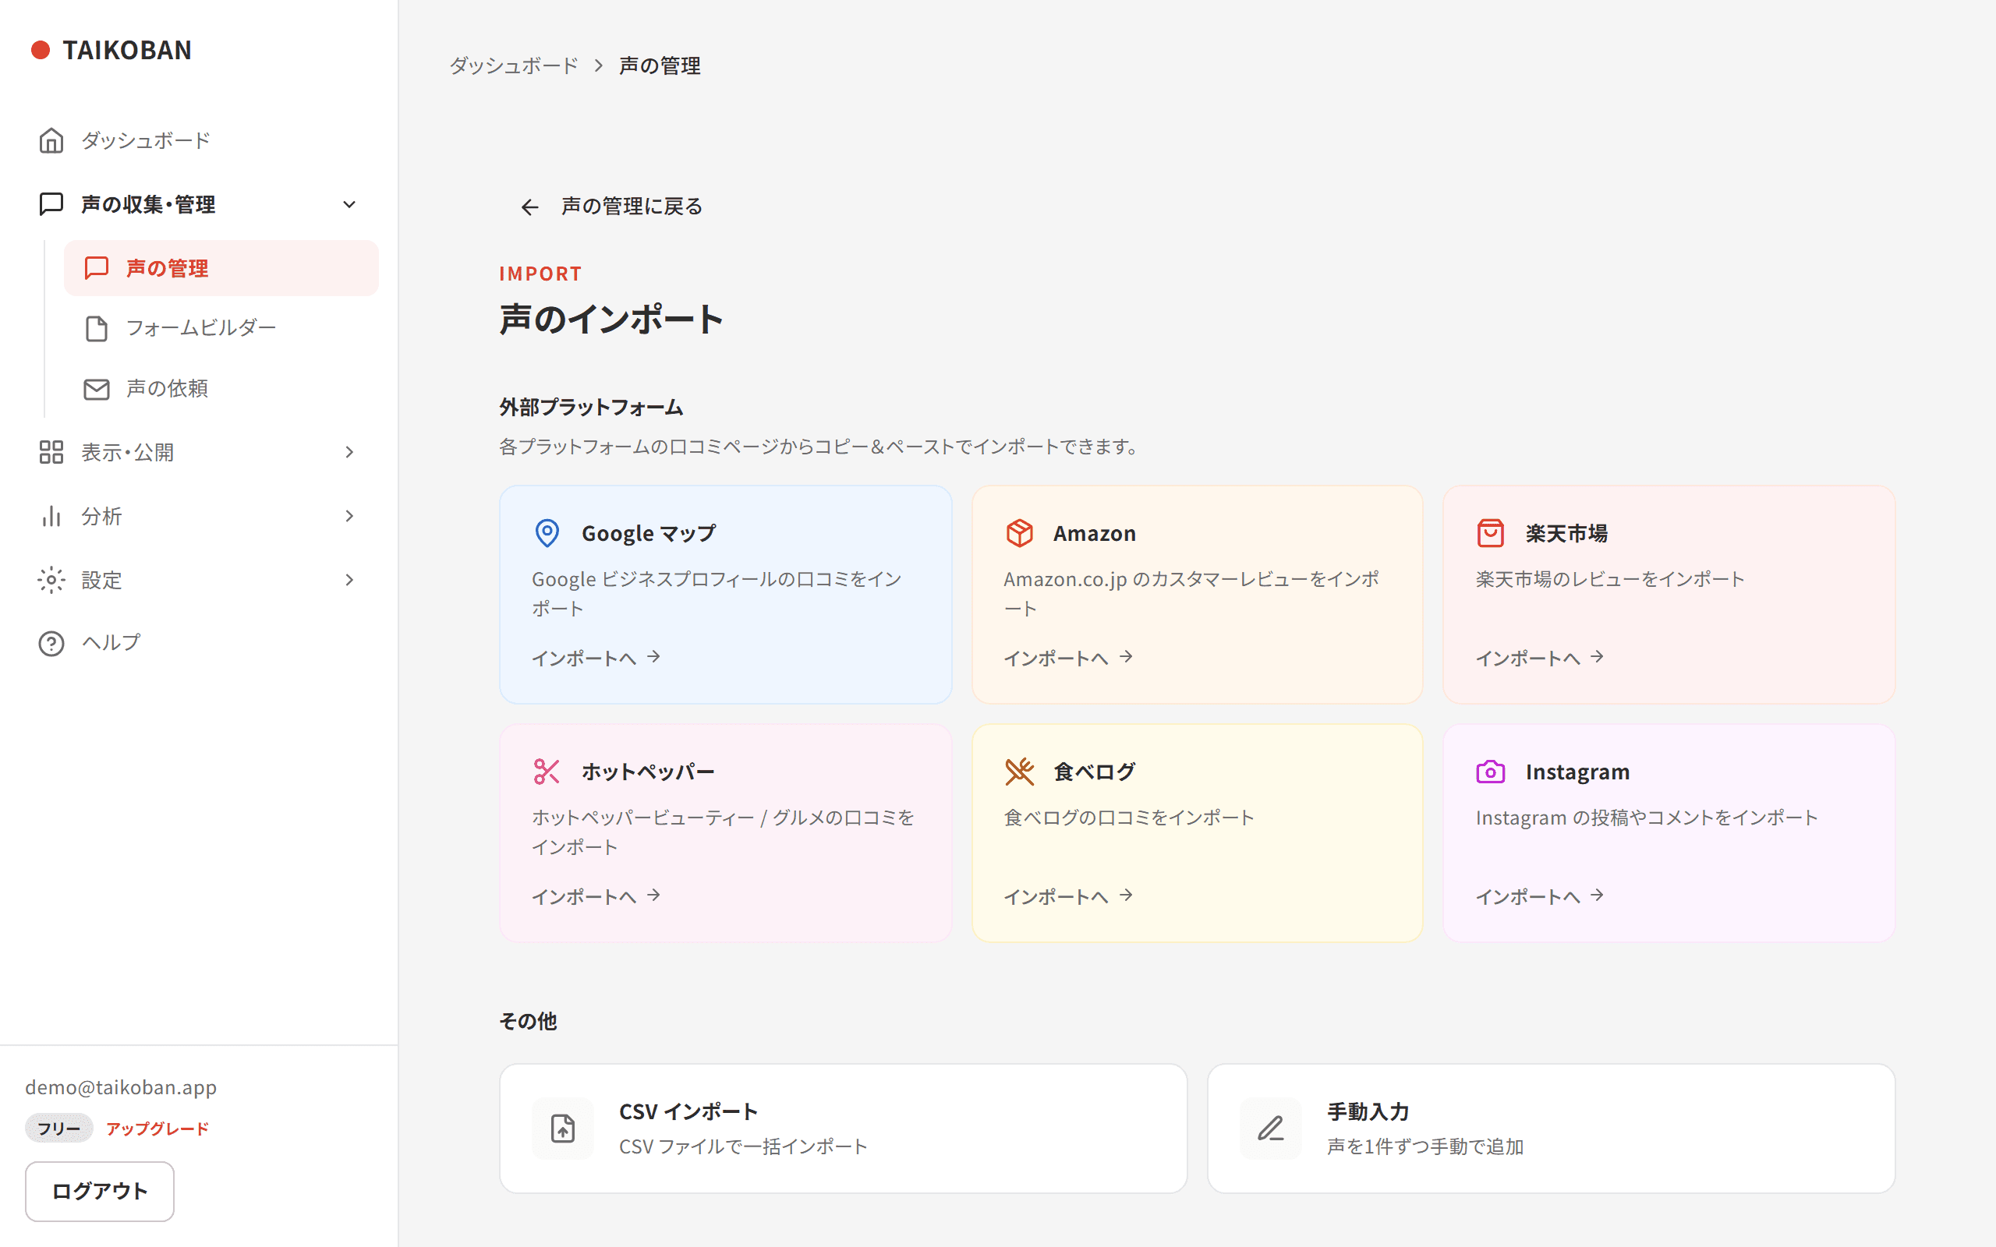Click the 食べログの口コミをインポート description
This screenshot has height=1247, width=1996.
[1129, 818]
